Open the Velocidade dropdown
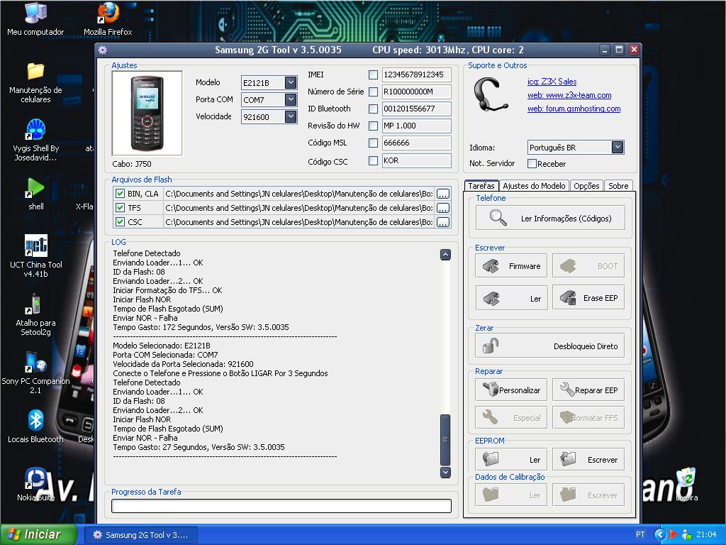This screenshot has width=726, height=545. [x=291, y=117]
